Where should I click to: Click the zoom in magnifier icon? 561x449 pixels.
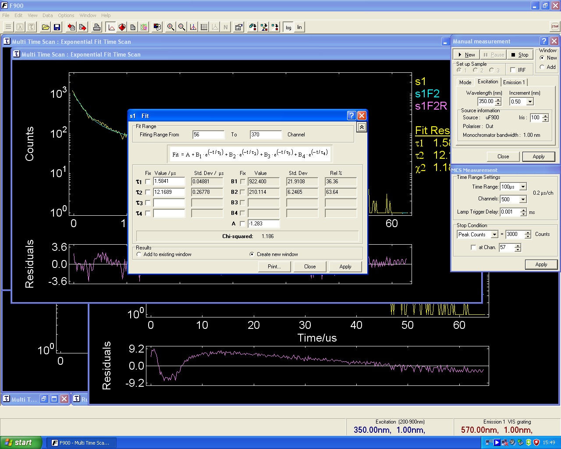[171, 27]
